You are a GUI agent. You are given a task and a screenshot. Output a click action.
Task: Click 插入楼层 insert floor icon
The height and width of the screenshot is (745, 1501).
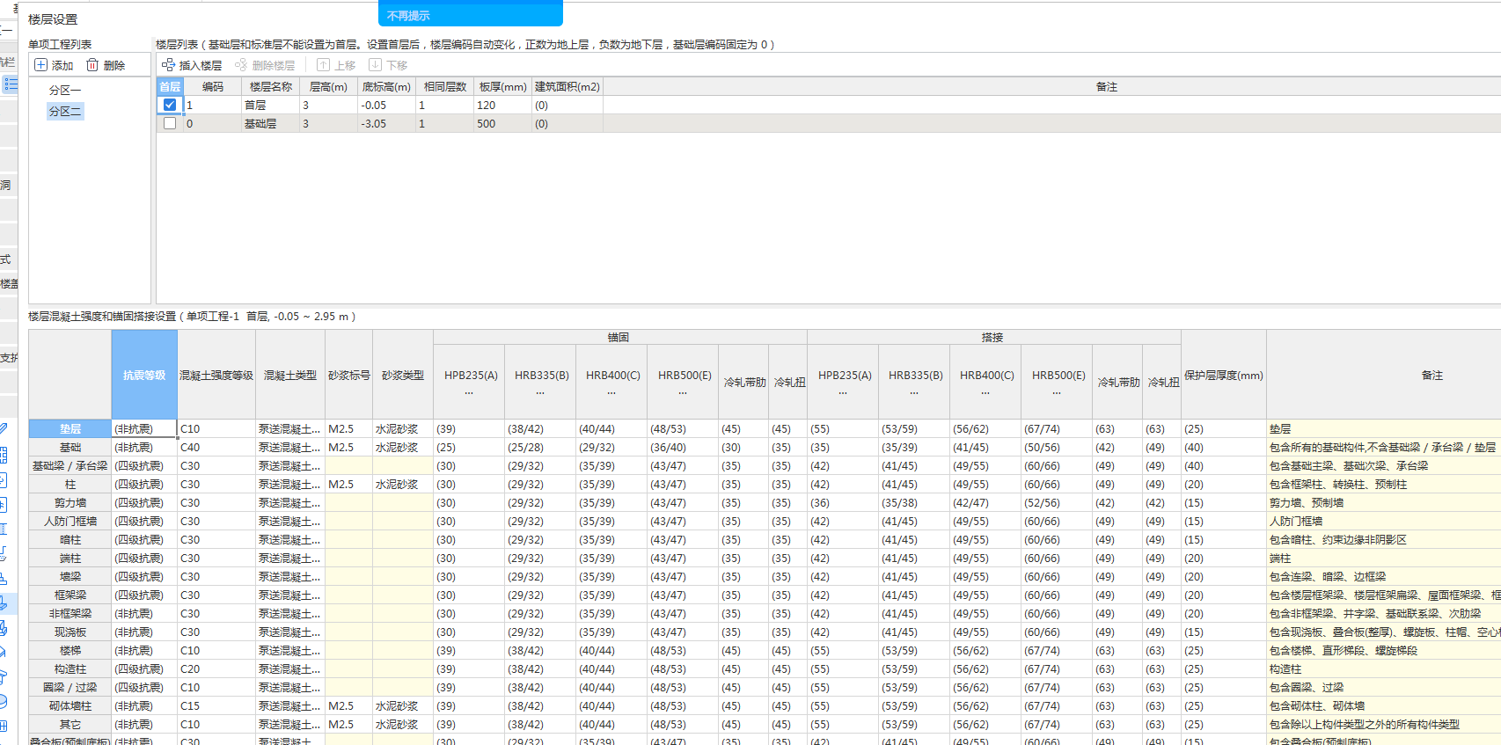pyautogui.click(x=169, y=65)
